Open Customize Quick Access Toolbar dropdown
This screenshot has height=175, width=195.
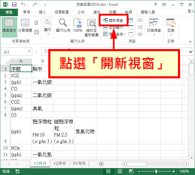click(45, 5)
